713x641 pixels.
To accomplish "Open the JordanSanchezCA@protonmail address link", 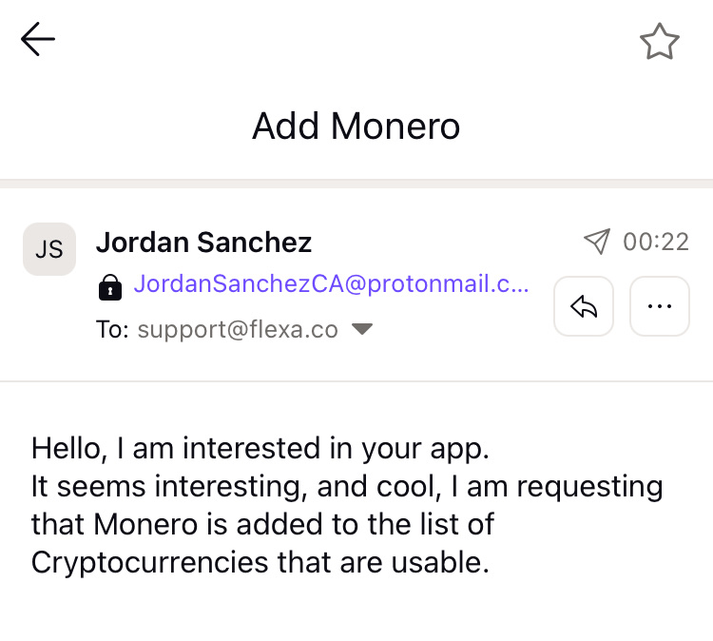I will tap(331, 284).
